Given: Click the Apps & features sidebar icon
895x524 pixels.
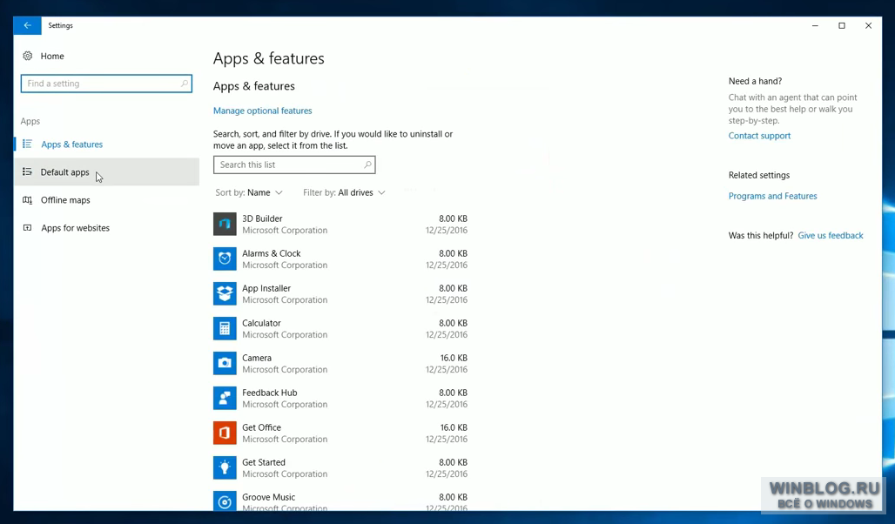Looking at the screenshot, I should [27, 144].
